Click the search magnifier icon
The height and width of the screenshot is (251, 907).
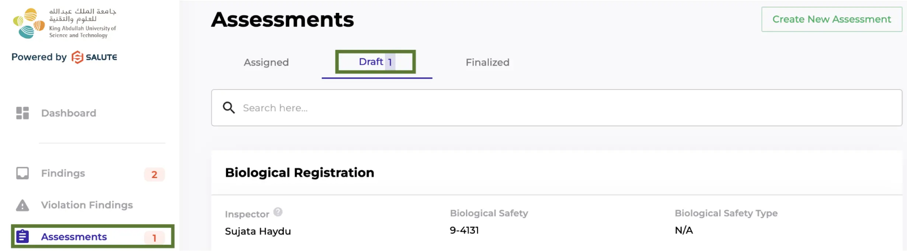229,108
